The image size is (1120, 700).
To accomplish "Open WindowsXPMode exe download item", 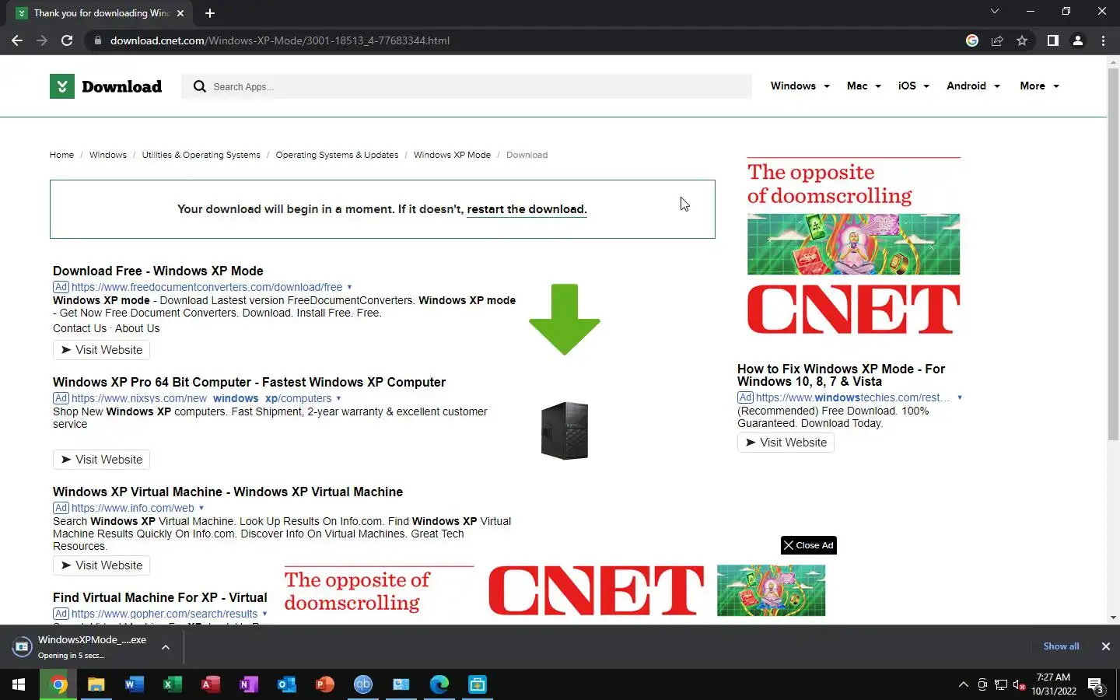I will click(x=86, y=646).
